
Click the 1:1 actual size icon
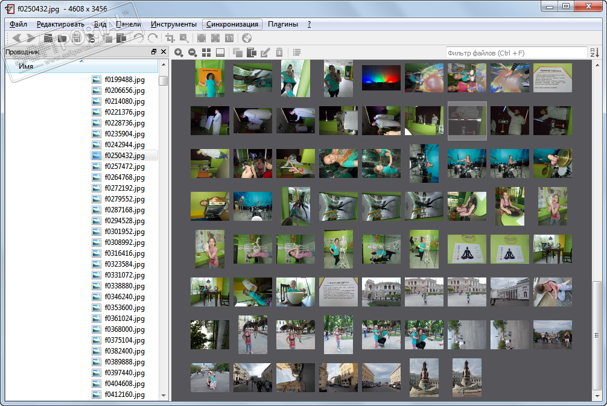tap(229, 38)
